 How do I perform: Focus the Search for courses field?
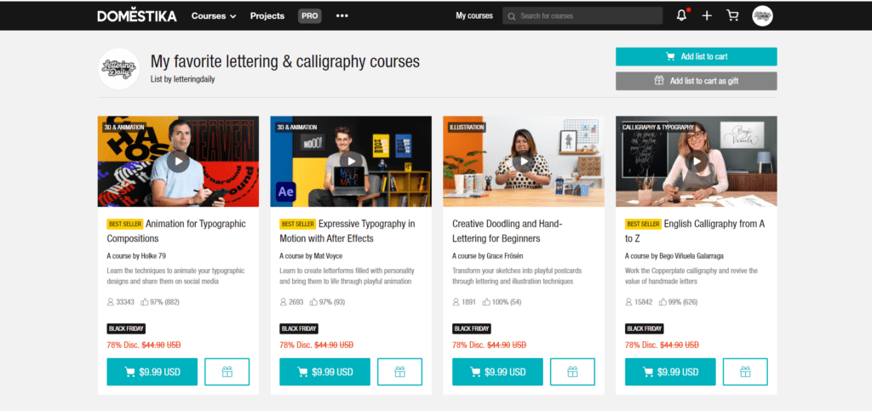582,16
